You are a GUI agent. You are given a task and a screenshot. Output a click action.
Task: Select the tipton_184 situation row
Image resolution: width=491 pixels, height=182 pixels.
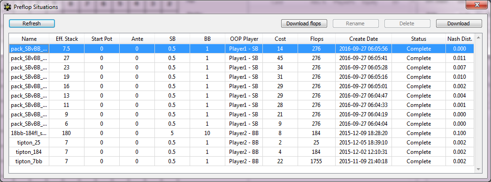point(241,152)
